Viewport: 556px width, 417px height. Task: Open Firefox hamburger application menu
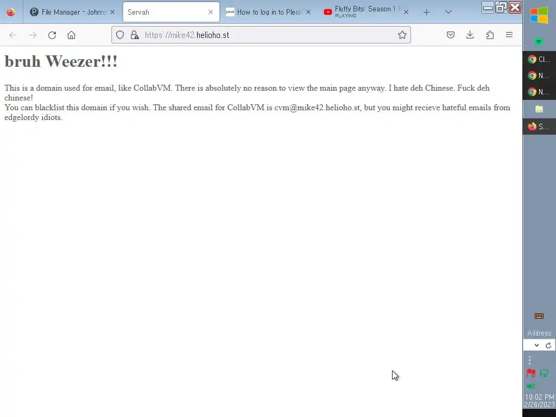tap(509, 35)
